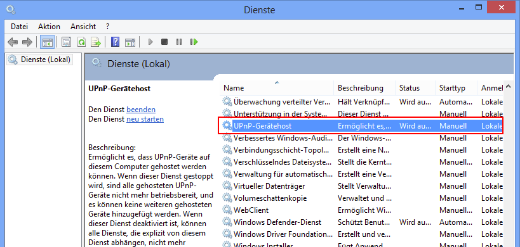
Task: Select the Volumeschattenkopie service name
Action: pos(270,198)
